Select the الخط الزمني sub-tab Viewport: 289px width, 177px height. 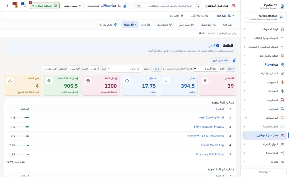click(x=164, y=25)
